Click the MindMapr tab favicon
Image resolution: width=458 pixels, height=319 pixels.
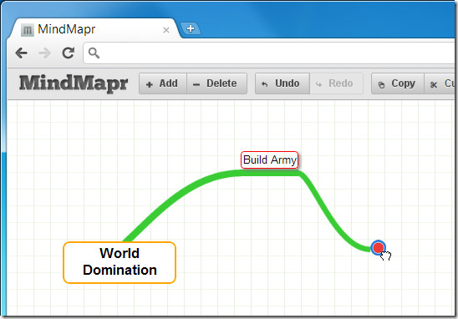pyautogui.click(x=28, y=30)
